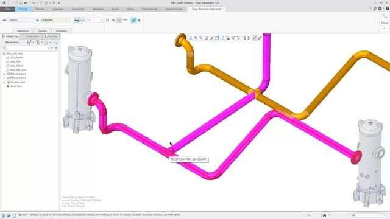Image resolution: width=390 pixels, height=219 pixels.
Task: Expand the STEAM-1.ASM tree node
Action: pyautogui.click(x=4, y=82)
